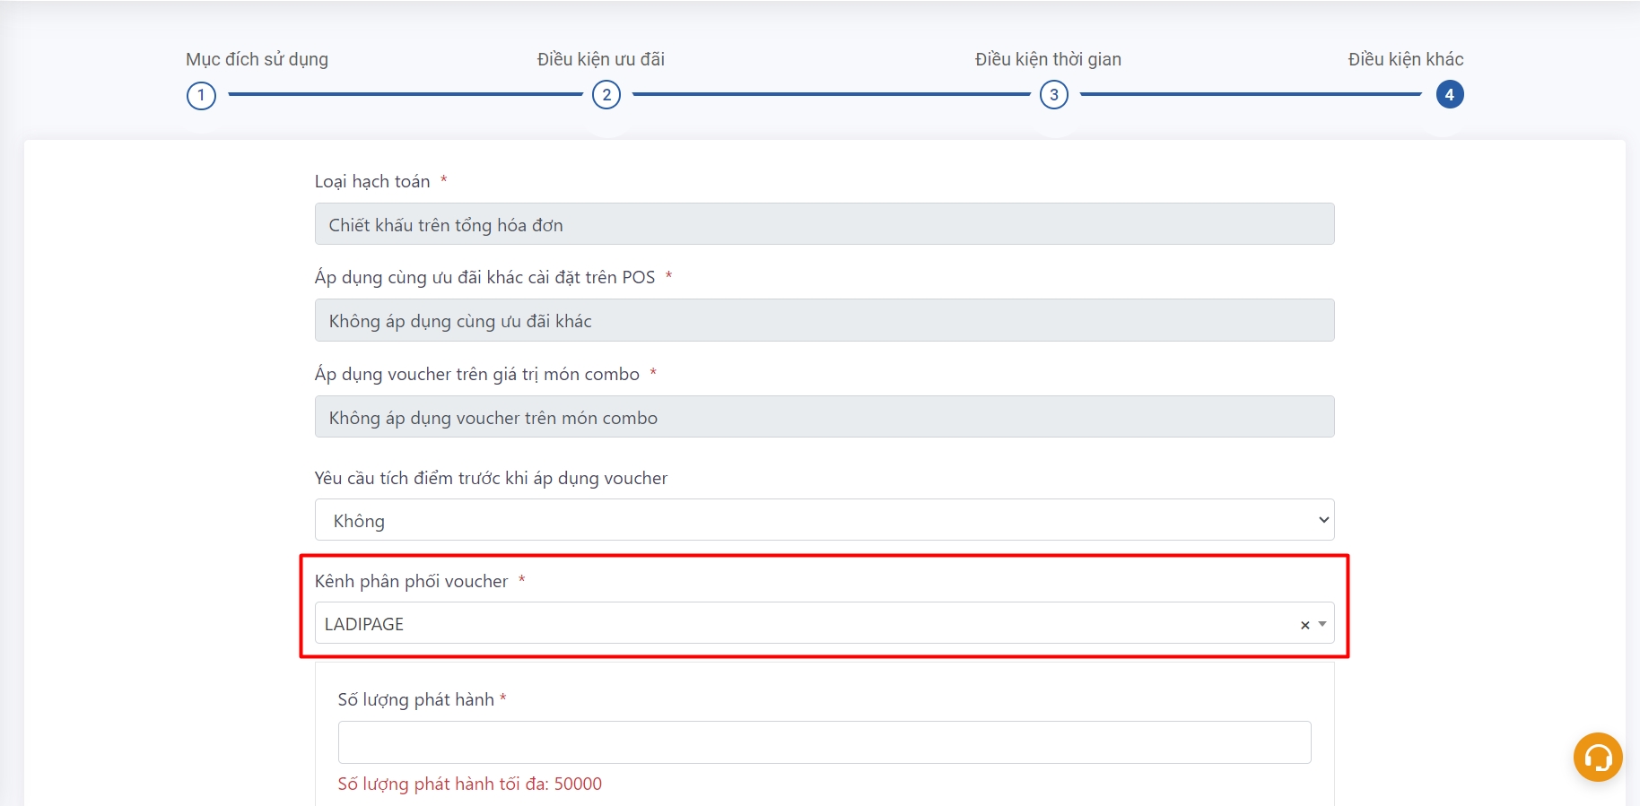Click the 'Không áp dụng cùng ưu đãi khác' field

click(824, 320)
